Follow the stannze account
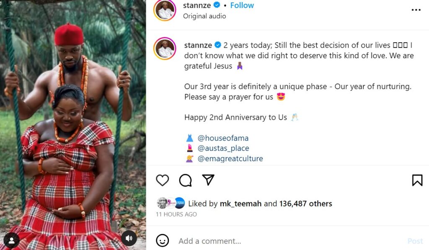Viewport: 429px width, 250px height. point(242,5)
